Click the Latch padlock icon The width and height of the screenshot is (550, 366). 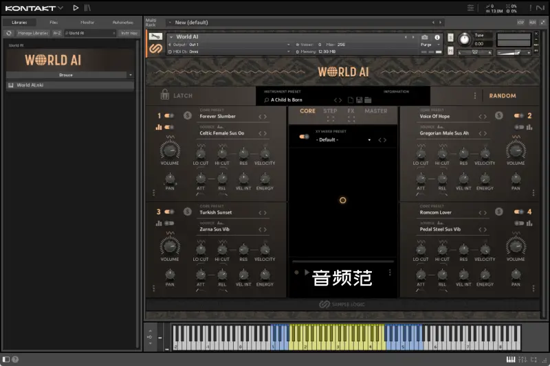(x=164, y=95)
